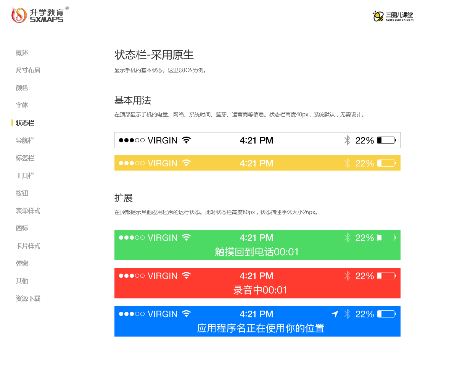Click signal dots in red status bar

coord(132,276)
